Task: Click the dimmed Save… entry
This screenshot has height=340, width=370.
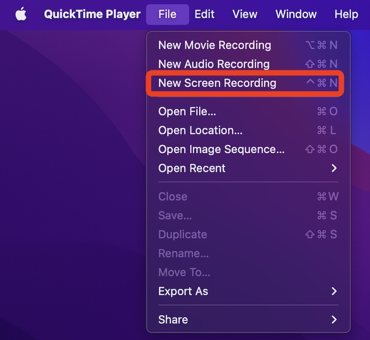Action: (248, 216)
